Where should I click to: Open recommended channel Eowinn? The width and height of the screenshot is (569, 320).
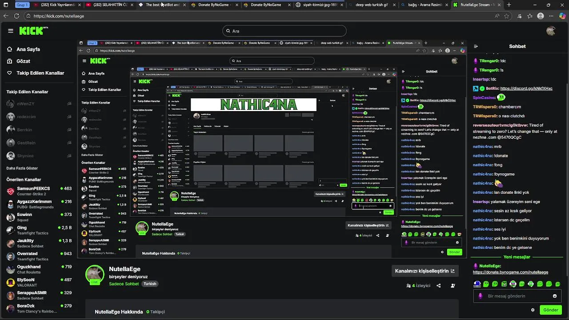tap(39, 217)
